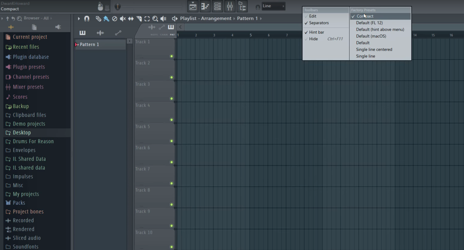Show patterns with piano icon in picker

tap(82, 33)
